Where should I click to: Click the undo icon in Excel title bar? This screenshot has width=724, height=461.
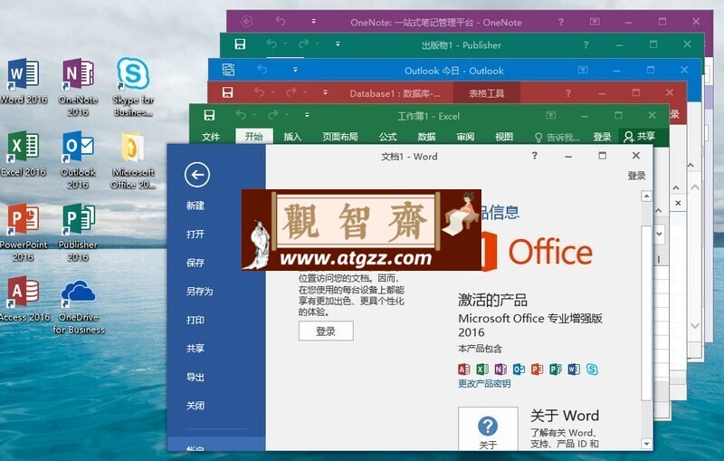(241, 114)
